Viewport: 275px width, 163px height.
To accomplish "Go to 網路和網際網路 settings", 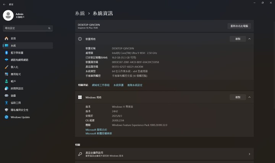I will tap(28, 60).
